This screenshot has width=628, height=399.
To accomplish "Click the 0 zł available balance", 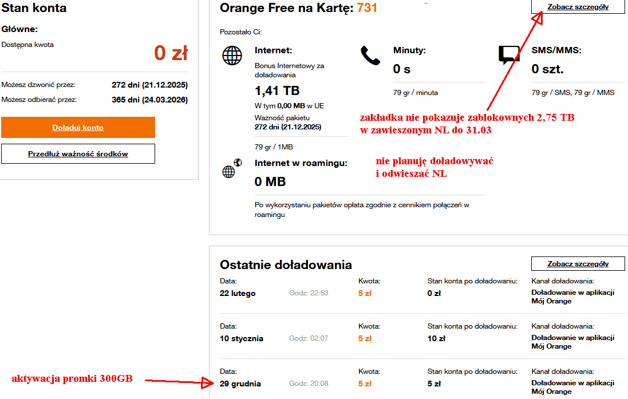I will point(171,53).
